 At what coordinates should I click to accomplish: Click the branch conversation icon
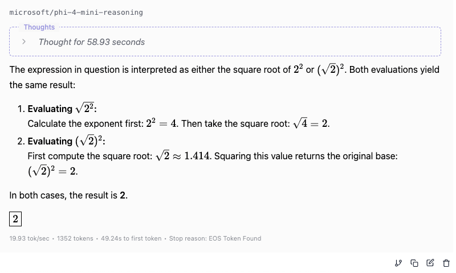[398, 263]
